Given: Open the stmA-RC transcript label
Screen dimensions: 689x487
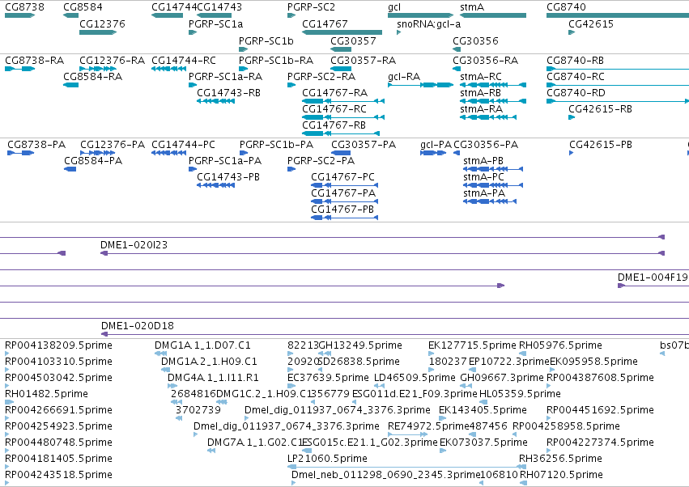Looking at the screenshot, I should pos(481,76).
